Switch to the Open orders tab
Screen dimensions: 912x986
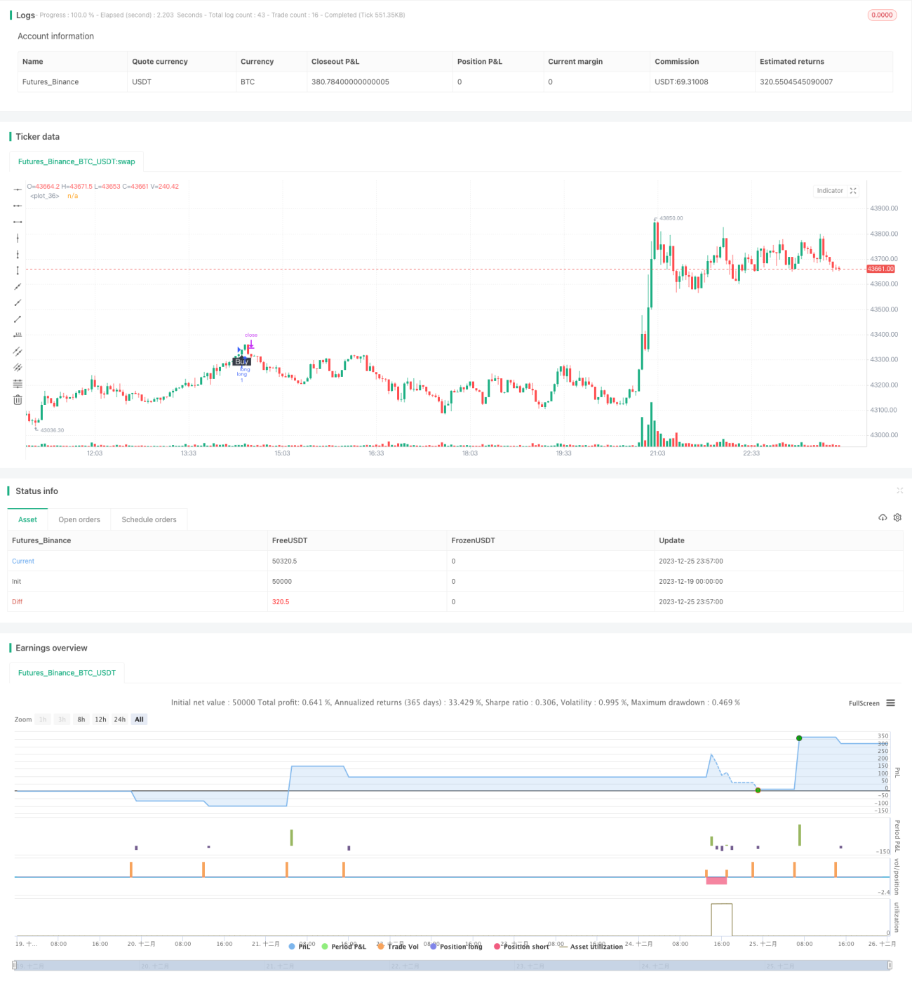79,519
